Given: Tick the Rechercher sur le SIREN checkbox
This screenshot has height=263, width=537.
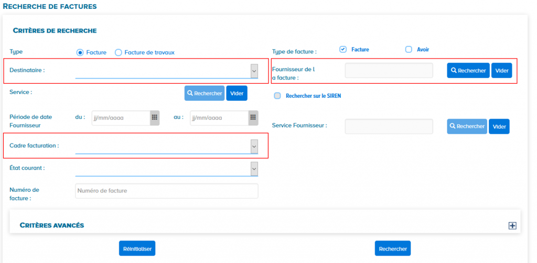Looking at the screenshot, I should (277, 96).
